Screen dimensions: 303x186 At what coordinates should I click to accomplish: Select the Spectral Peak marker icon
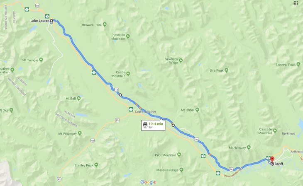click(298, 65)
